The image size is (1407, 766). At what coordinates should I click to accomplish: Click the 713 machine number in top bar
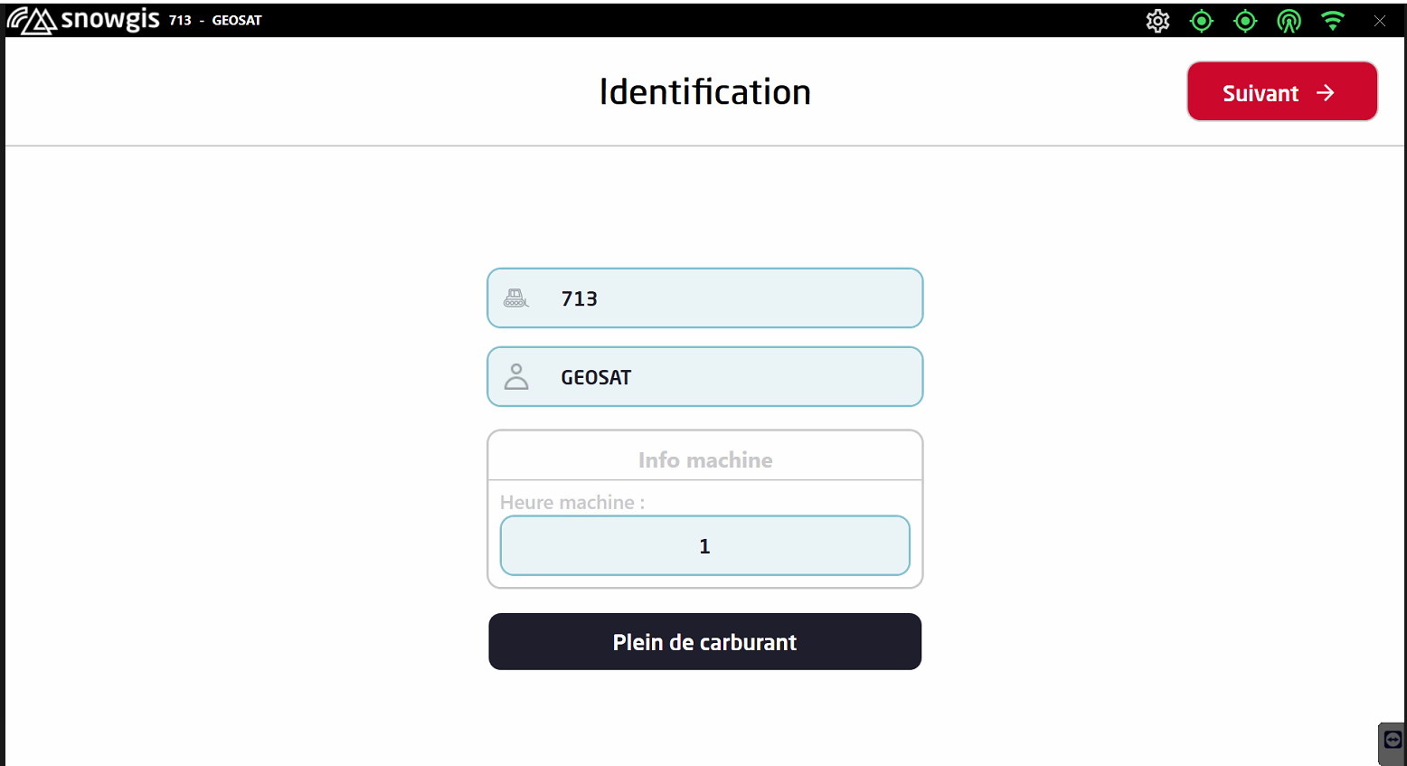click(180, 21)
